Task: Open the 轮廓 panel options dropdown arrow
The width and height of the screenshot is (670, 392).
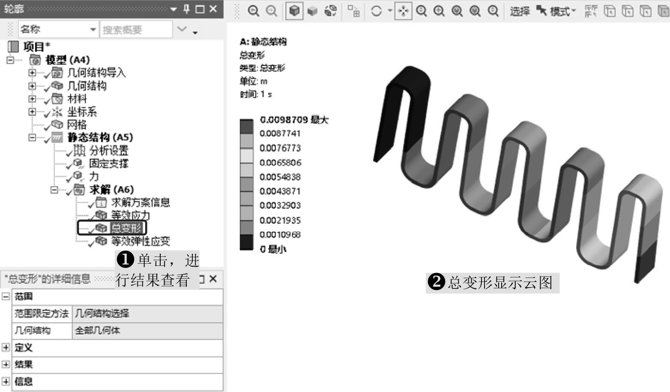Action: click(x=173, y=9)
